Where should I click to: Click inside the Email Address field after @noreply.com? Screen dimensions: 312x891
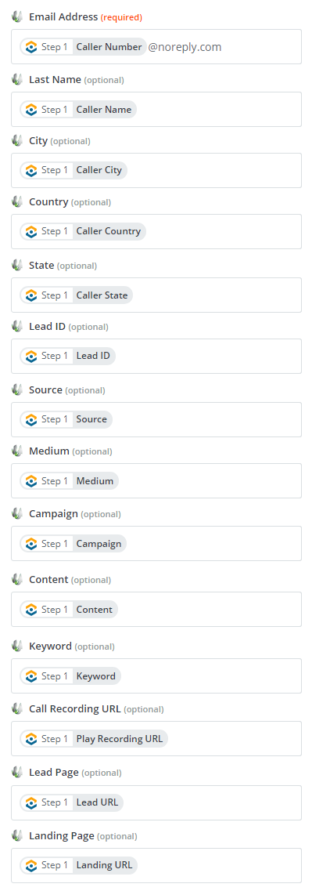pyautogui.click(x=261, y=46)
